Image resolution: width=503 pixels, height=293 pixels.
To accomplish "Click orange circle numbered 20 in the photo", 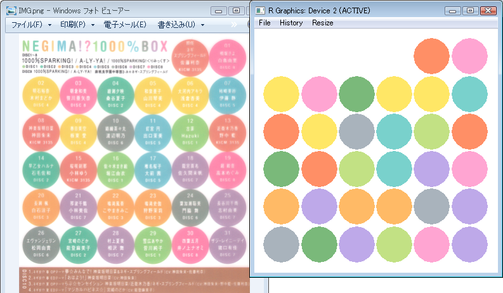I will click(x=41, y=208).
